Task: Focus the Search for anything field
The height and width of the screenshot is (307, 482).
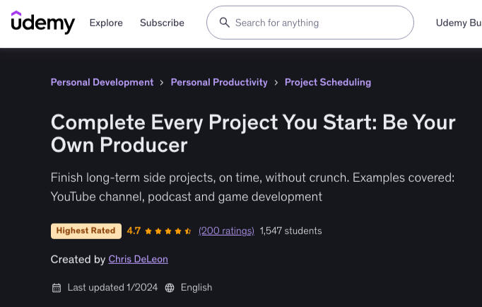Action: coord(310,23)
